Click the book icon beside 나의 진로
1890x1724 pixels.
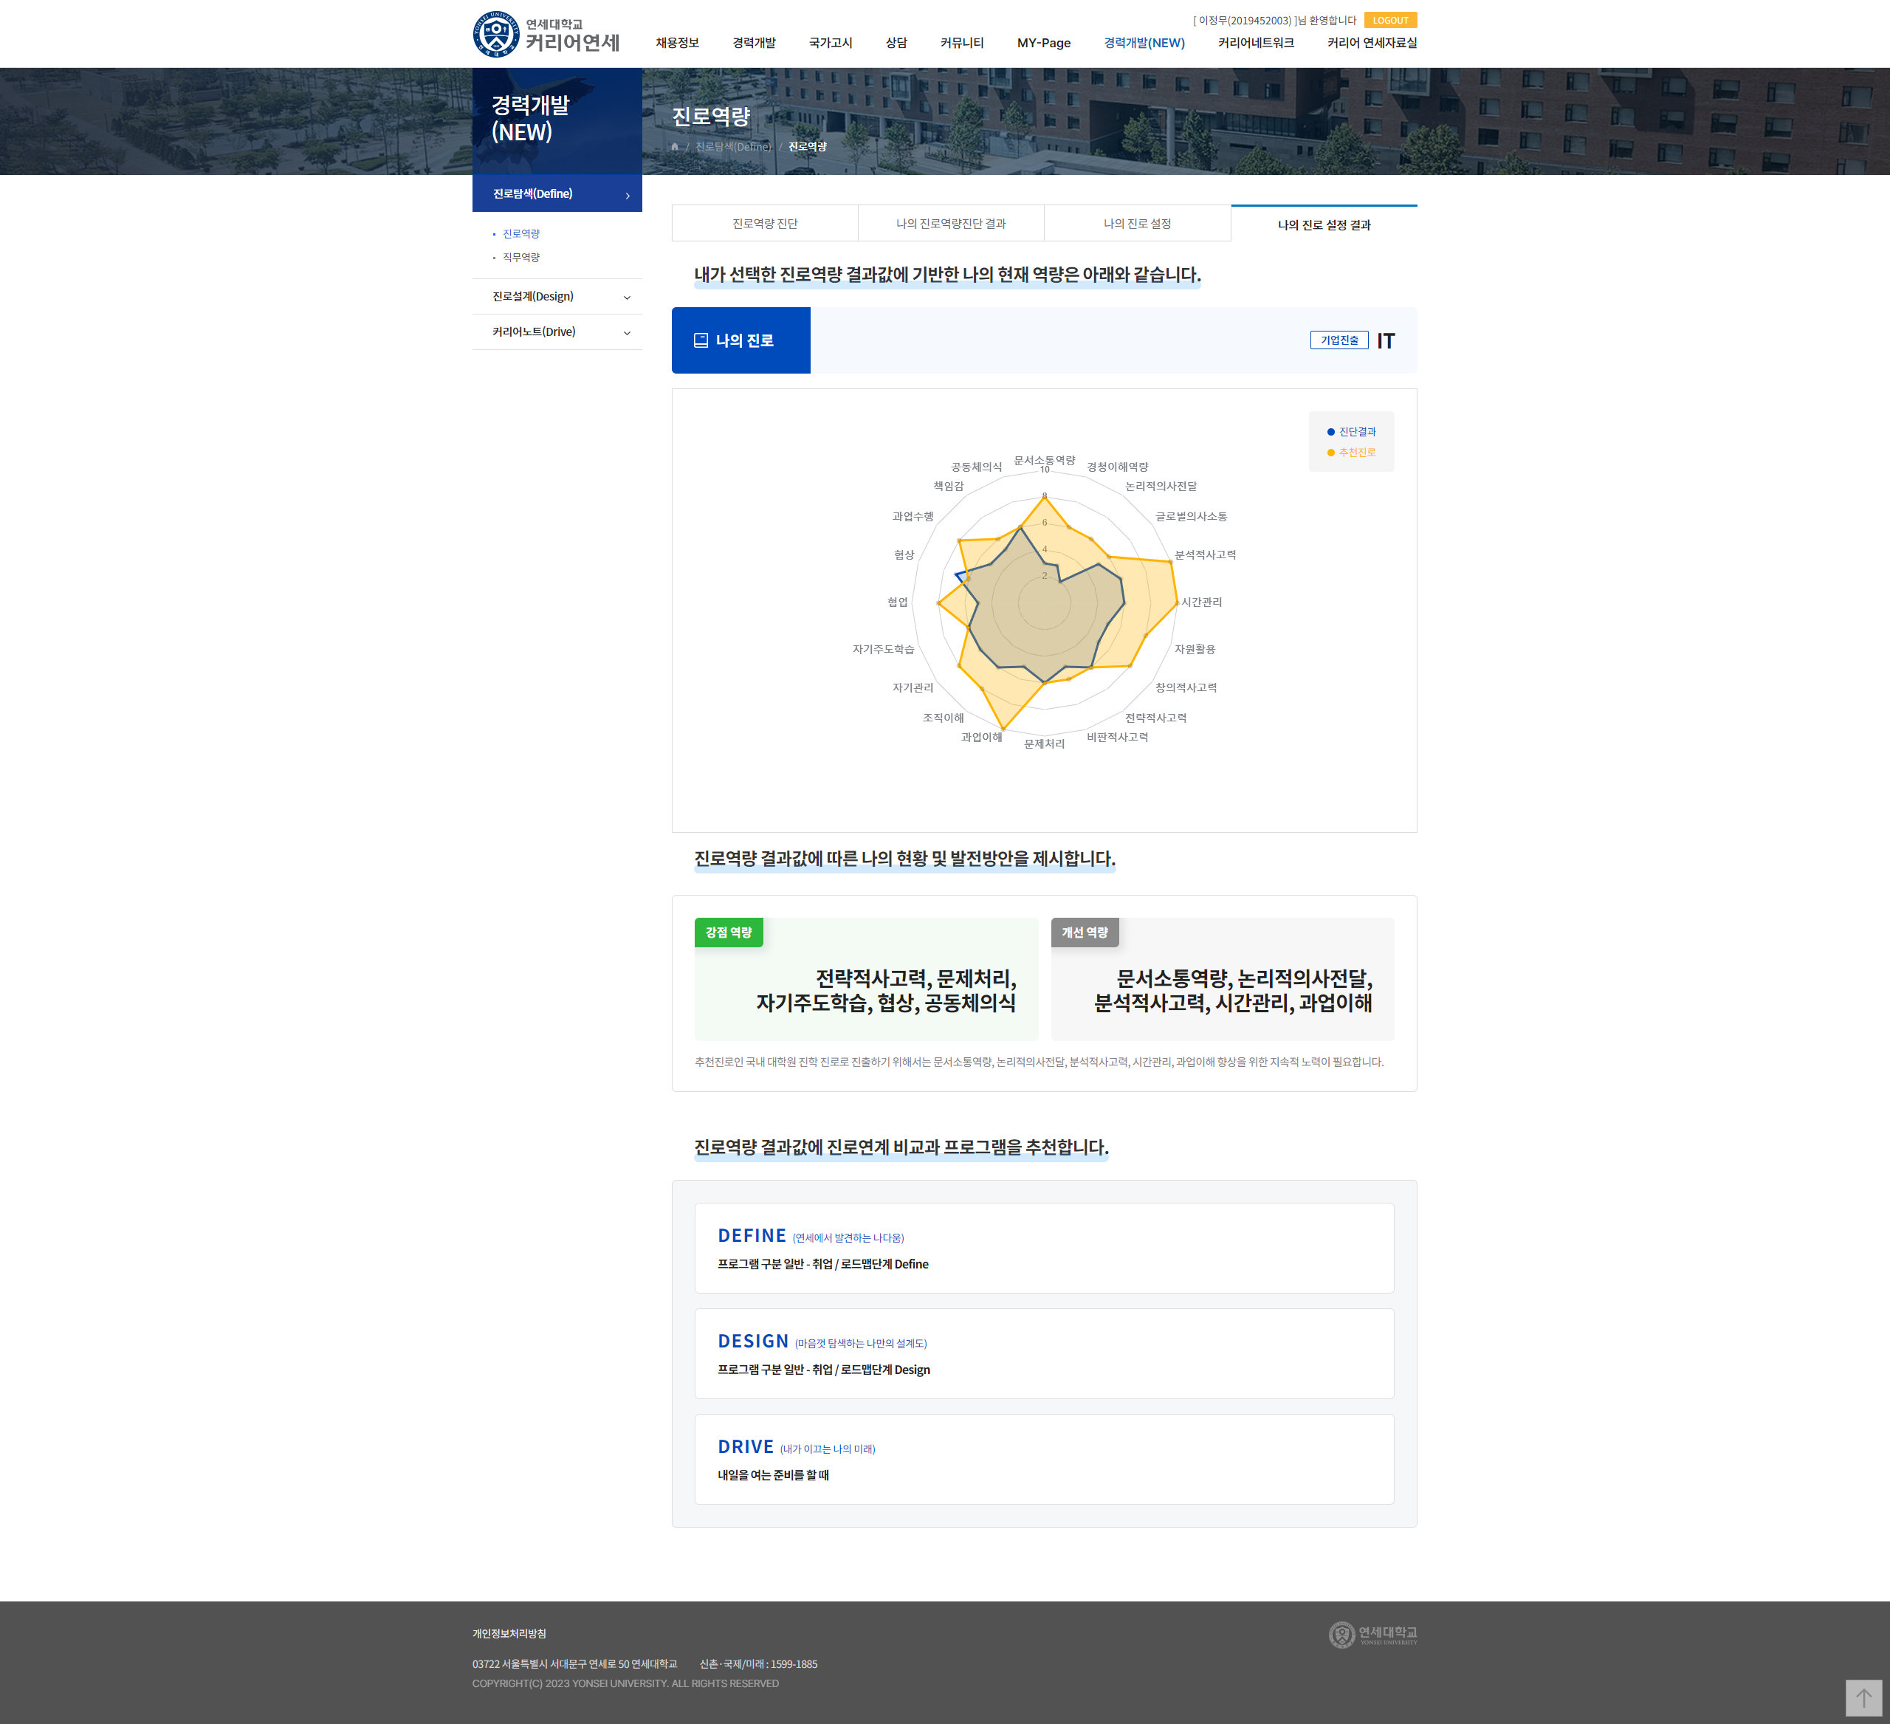tap(701, 340)
